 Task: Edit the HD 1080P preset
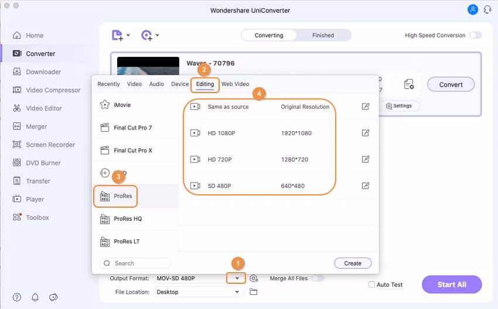366,133
